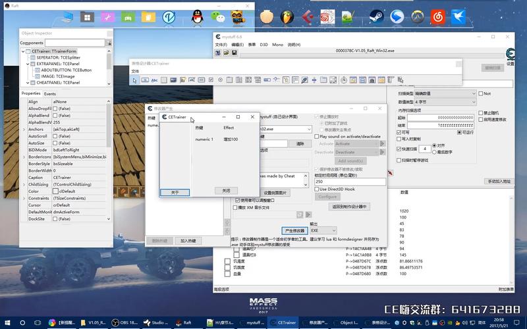Click the process select icon in mystuff toolbar
Screen dimensions: 527x329
click(x=218, y=53)
